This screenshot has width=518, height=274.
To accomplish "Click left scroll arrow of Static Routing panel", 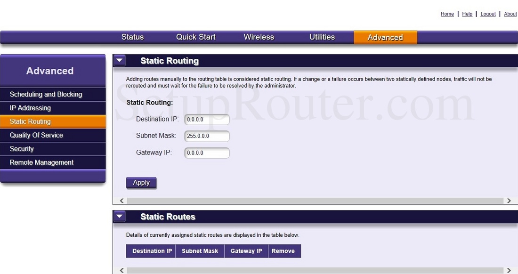I will click(x=121, y=201).
